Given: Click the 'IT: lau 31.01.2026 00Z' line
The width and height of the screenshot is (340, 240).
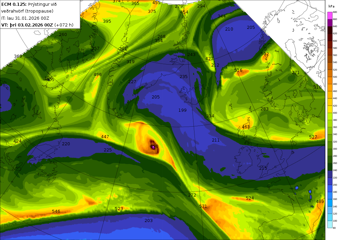Looking at the screenshot, I should click(25, 18).
